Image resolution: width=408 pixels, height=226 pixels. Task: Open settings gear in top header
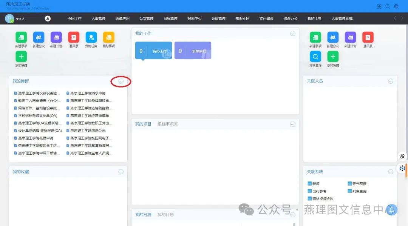396,6
